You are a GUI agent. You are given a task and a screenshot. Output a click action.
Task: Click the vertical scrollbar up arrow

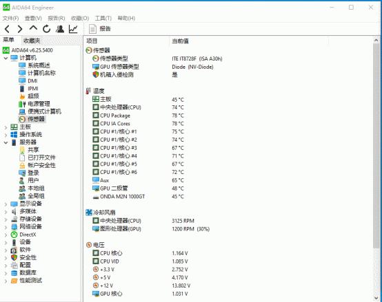[376, 41]
